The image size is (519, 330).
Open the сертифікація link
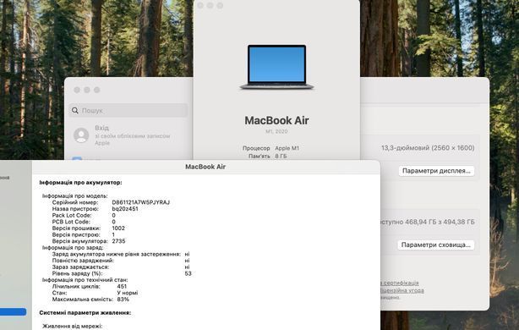(401, 283)
